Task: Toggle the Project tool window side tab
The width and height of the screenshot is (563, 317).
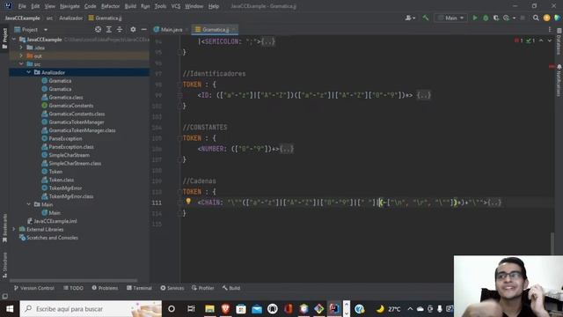Action: click(x=4, y=39)
